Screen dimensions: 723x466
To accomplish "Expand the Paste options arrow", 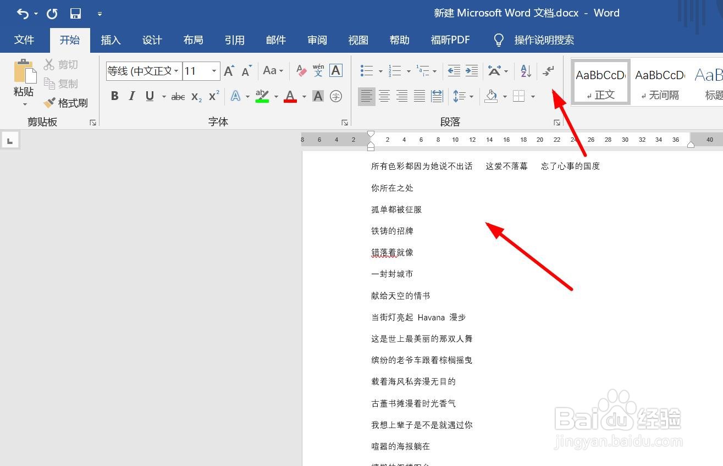I will pyautogui.click(x=24, y=104).
